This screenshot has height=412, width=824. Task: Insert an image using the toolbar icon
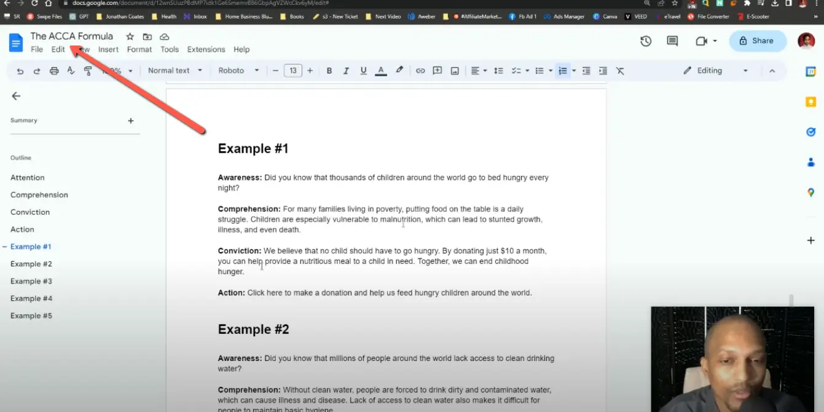[454, 70]
